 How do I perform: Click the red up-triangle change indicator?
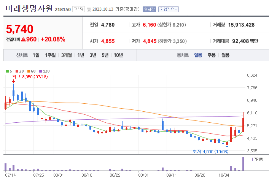(23, 40)
